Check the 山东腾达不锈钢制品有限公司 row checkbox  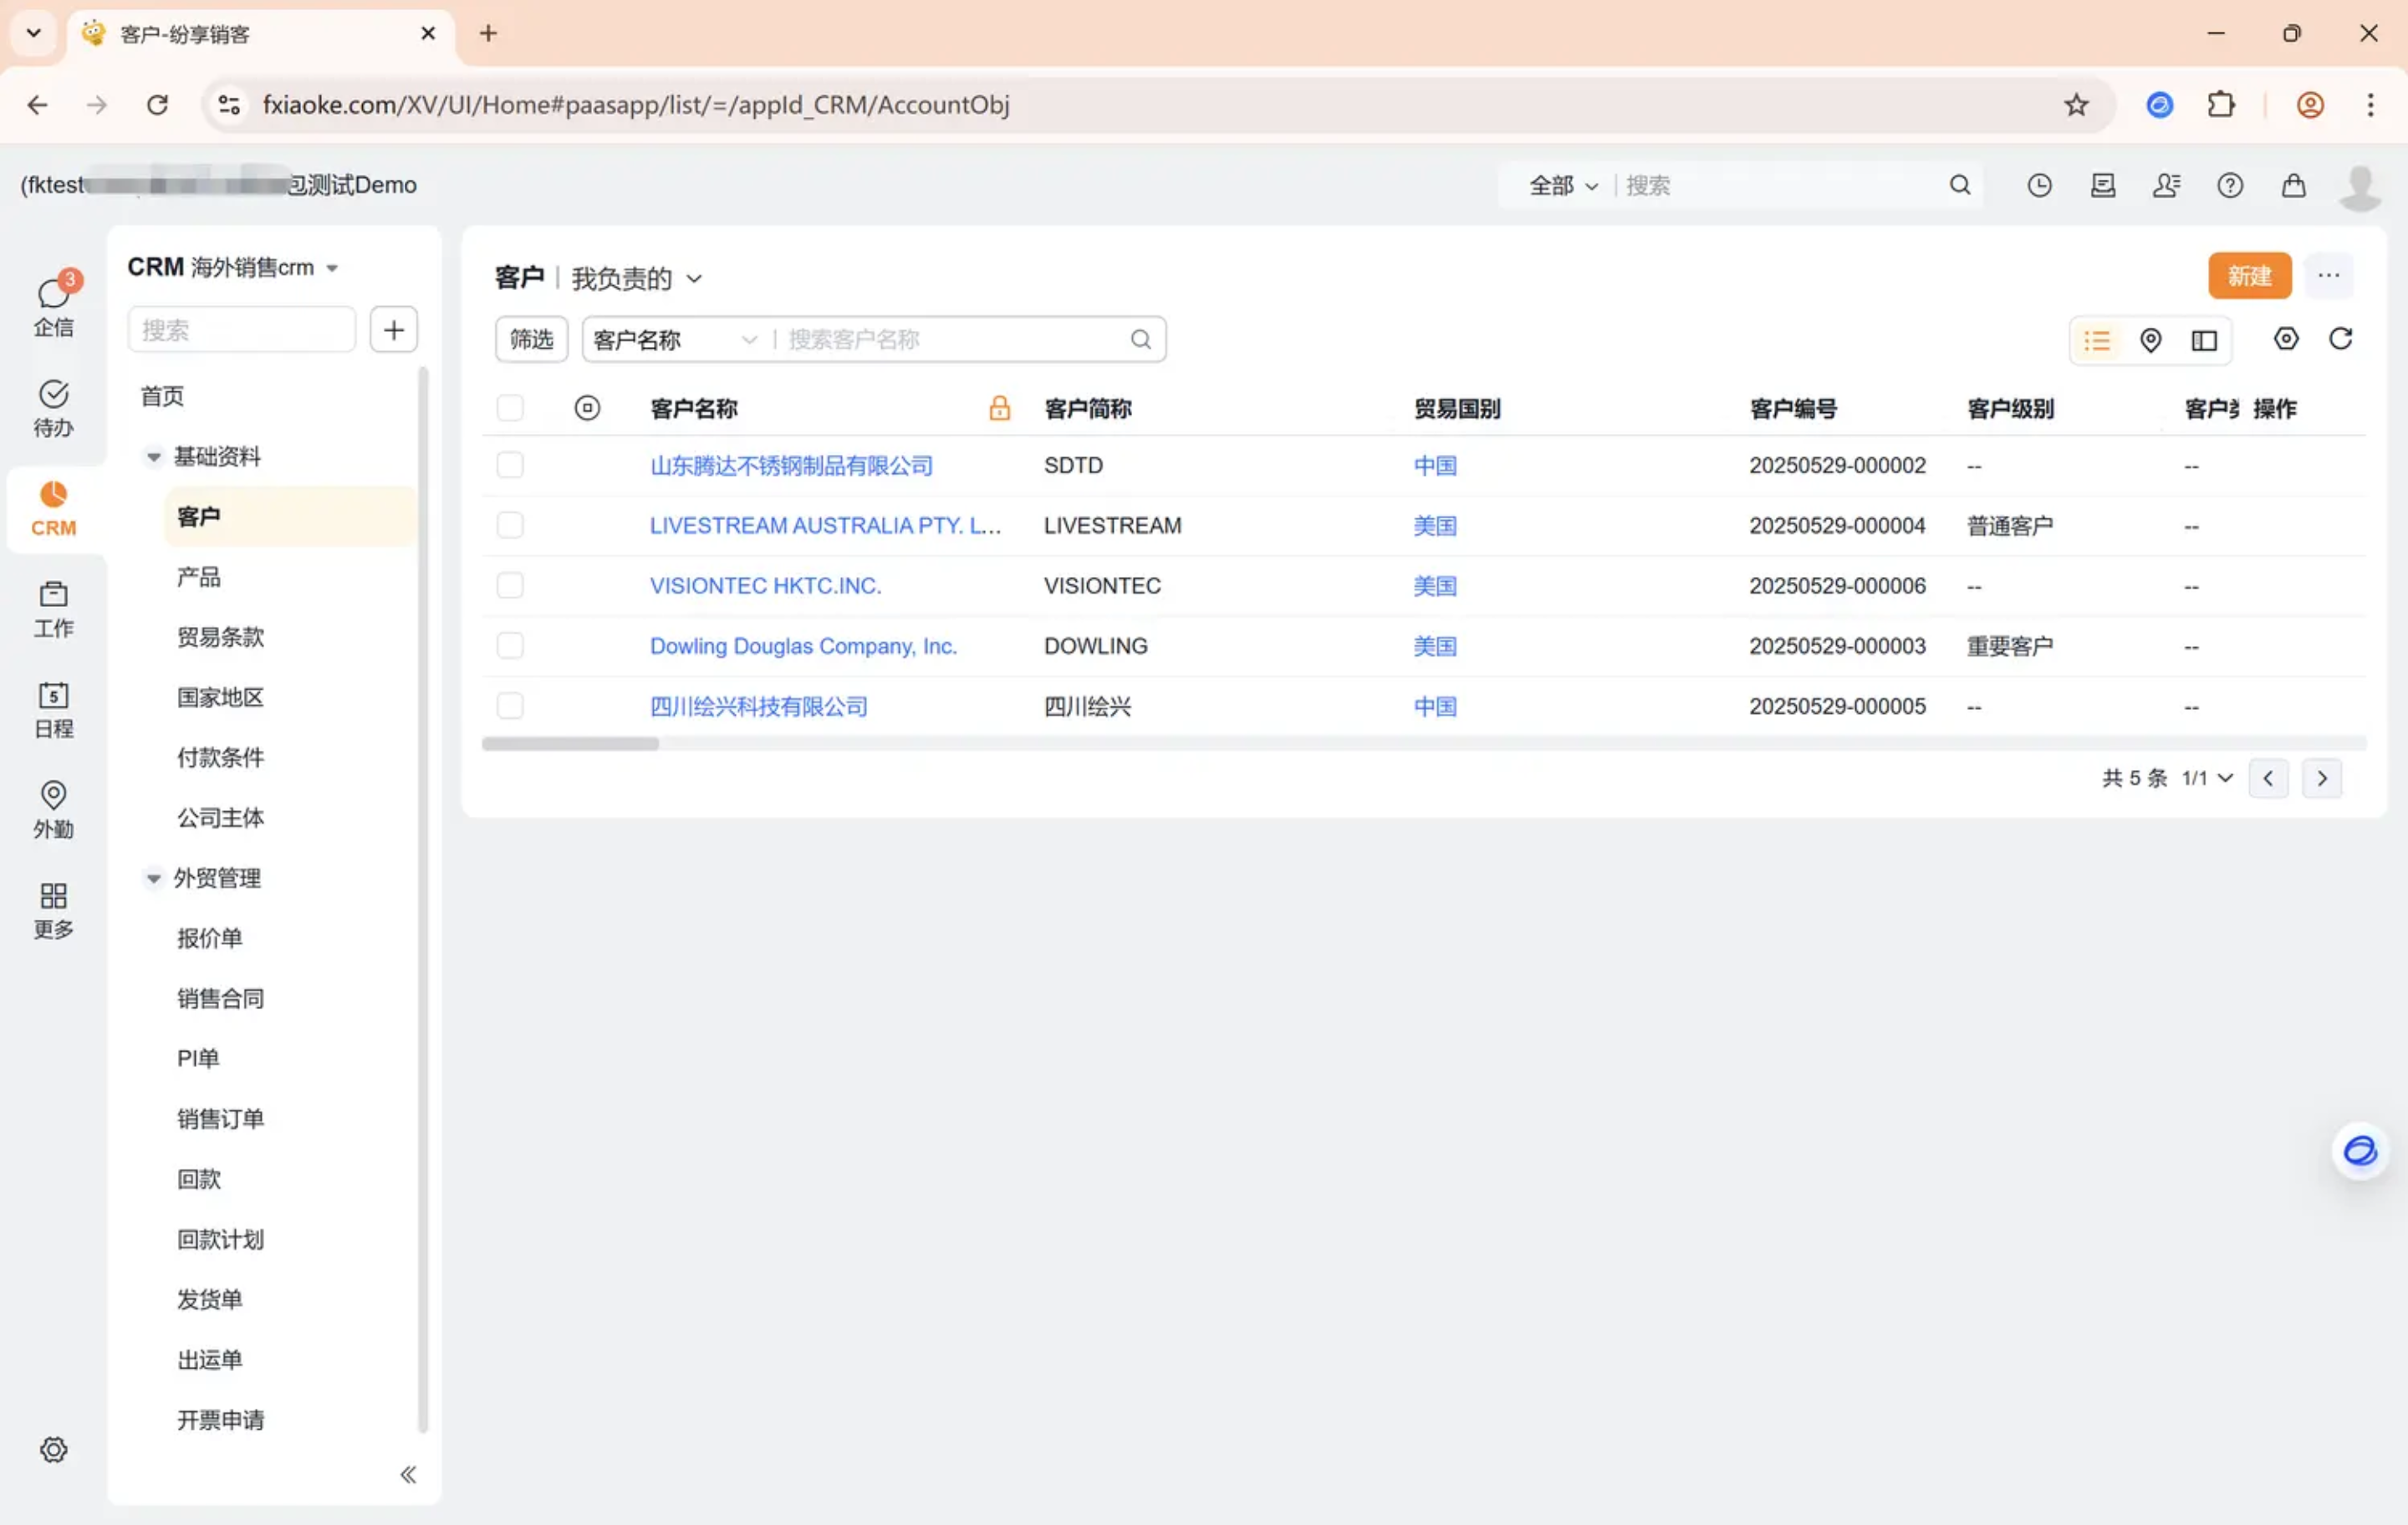coord(510,465)
